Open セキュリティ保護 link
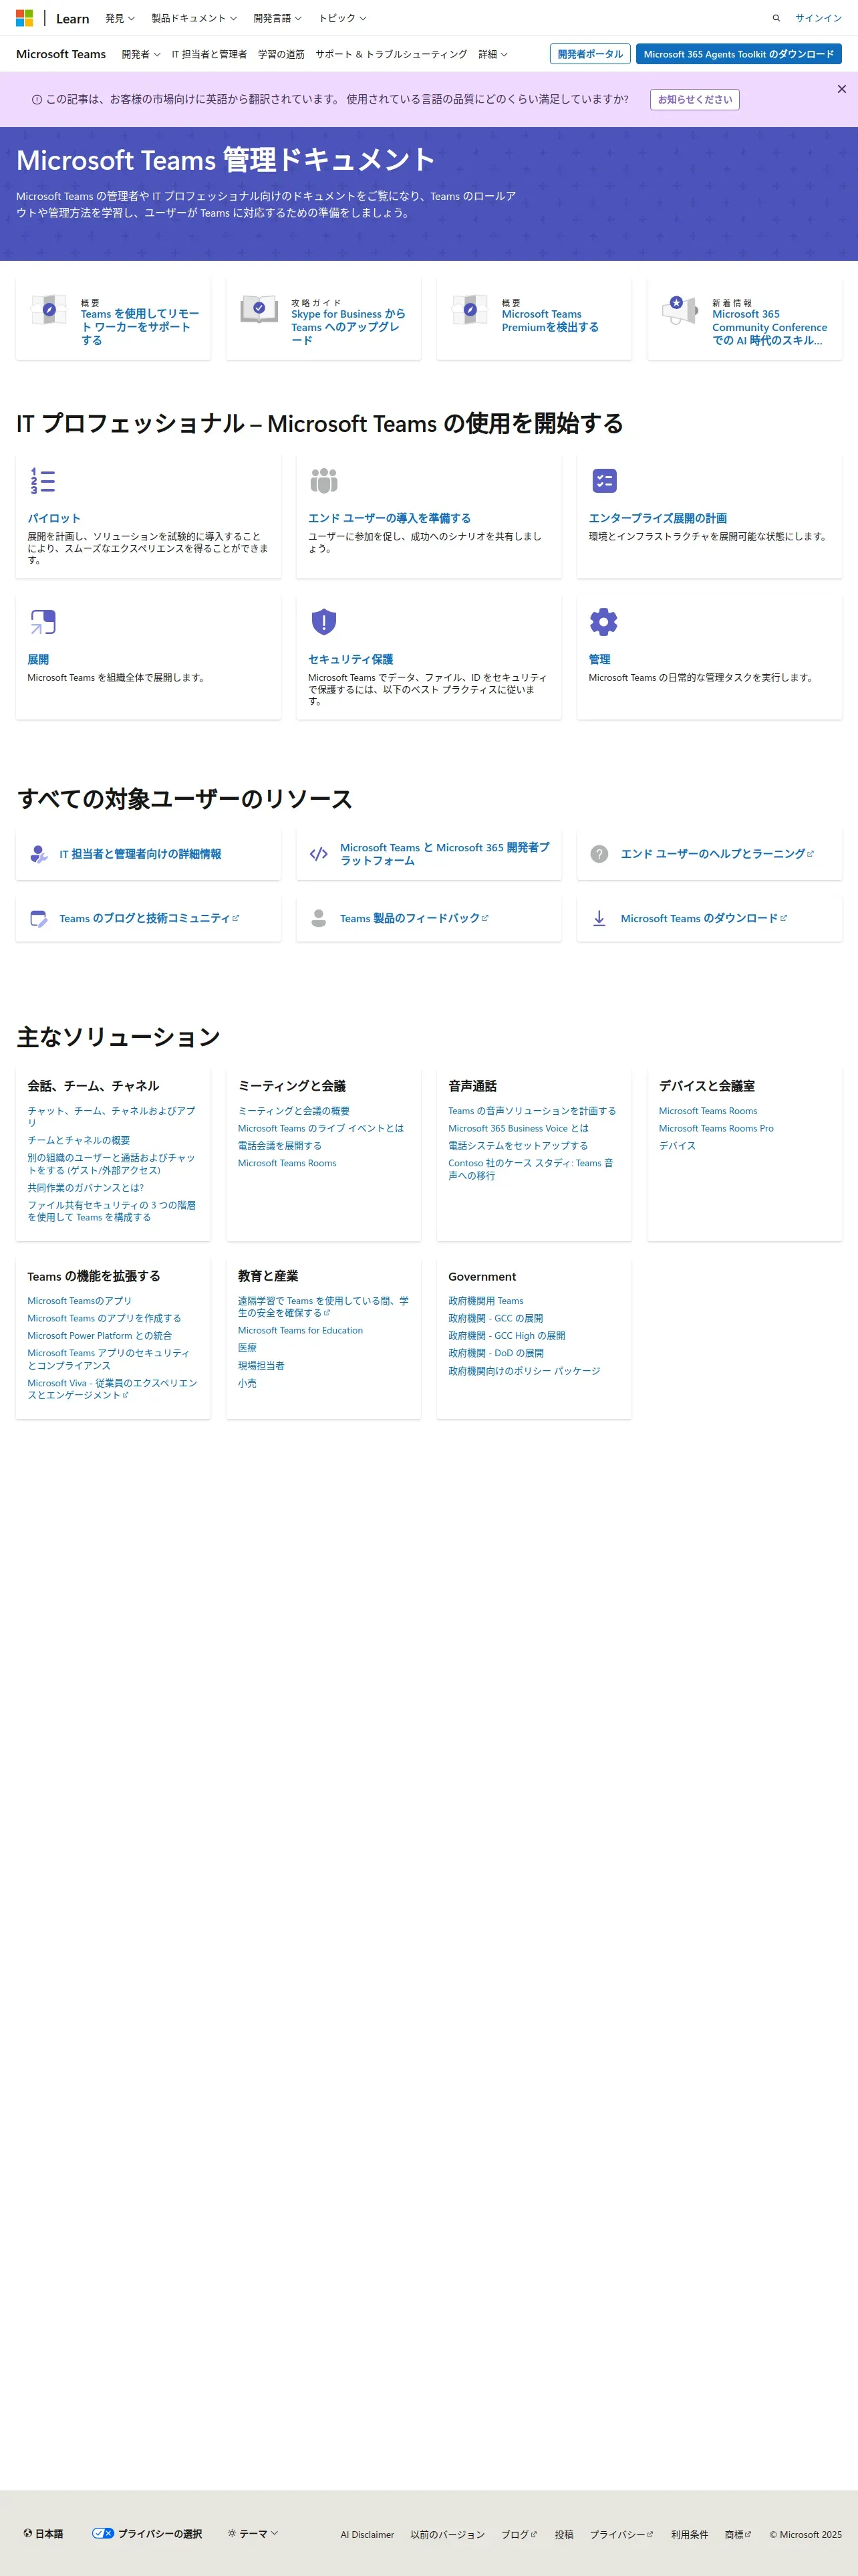 pyautogui.click(x=351, y=659)
